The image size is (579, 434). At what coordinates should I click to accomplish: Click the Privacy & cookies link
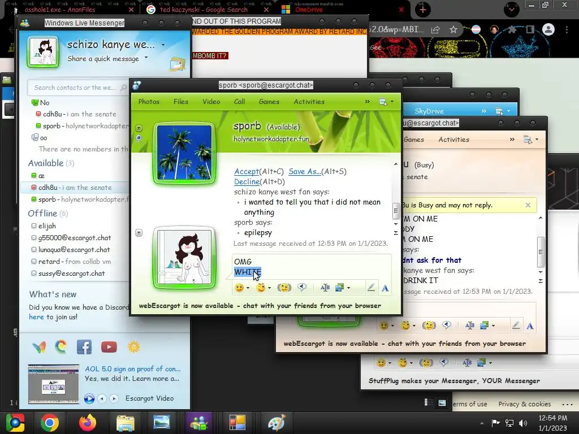tap(524, 404)
